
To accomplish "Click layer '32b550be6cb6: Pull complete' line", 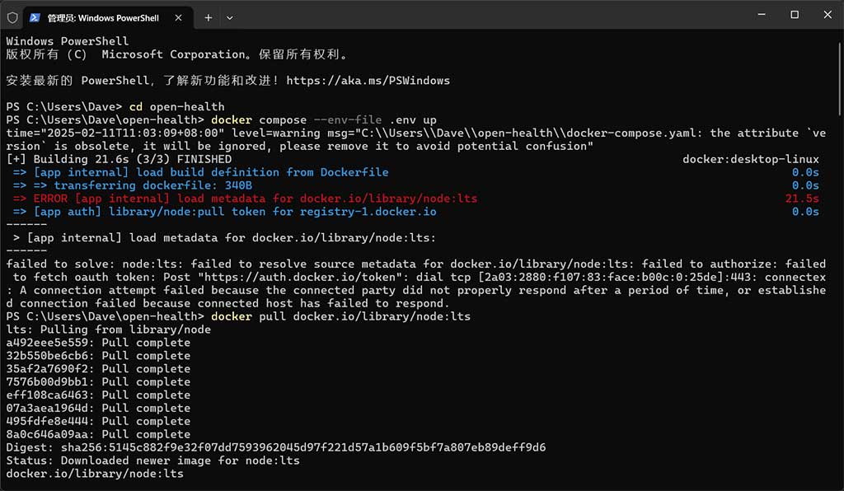I will coord(99,355).
